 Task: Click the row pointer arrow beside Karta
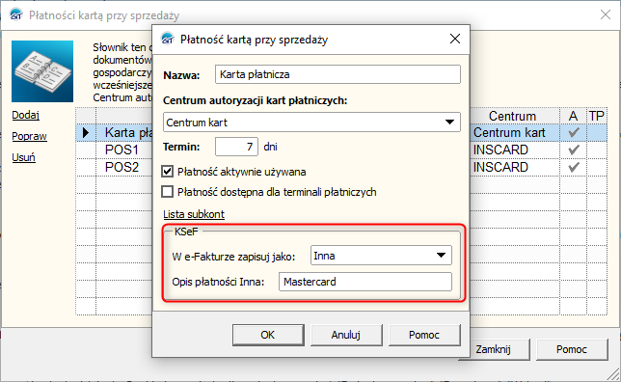86,133
